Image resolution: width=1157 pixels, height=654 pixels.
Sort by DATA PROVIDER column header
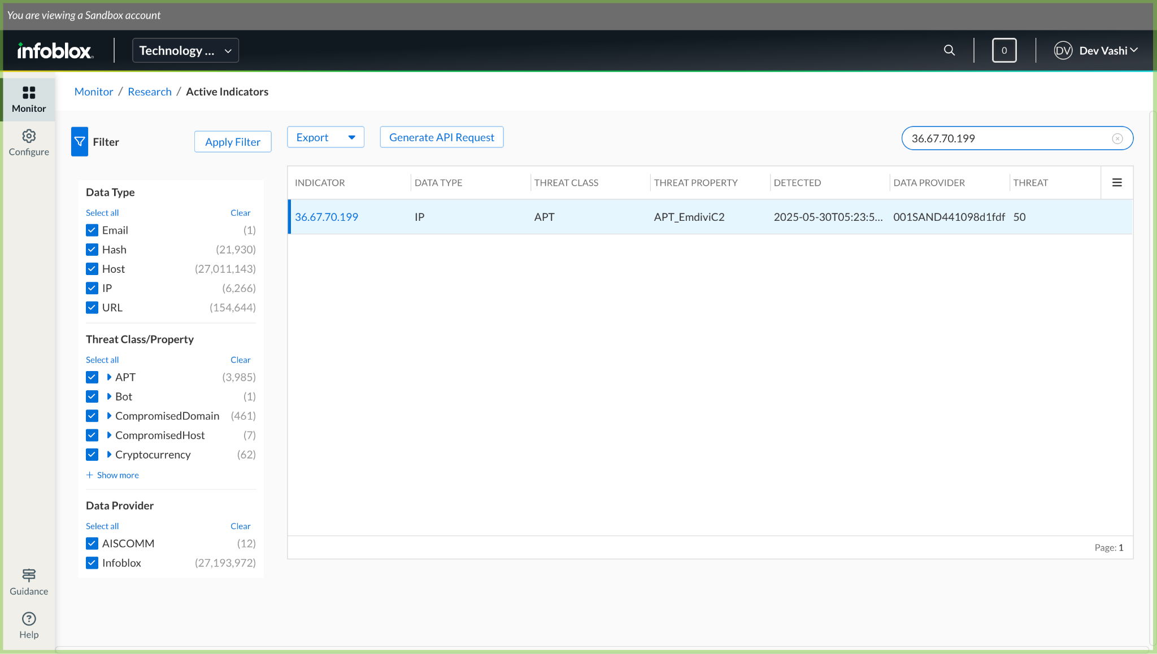(929, 182)
